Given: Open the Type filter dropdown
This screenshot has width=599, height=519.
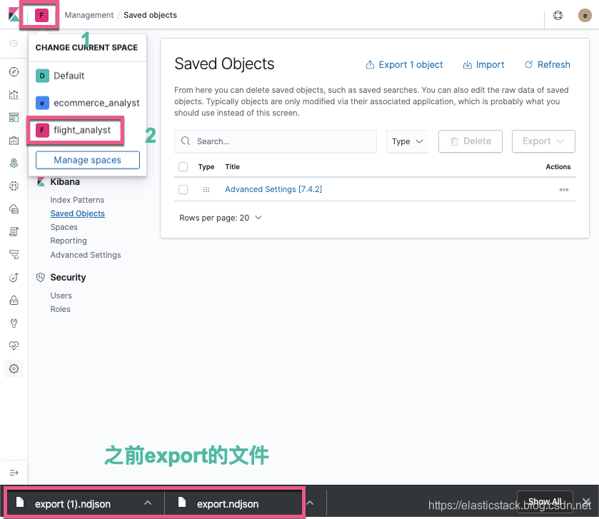Looking at the screenshot, I should click(407, 141).
